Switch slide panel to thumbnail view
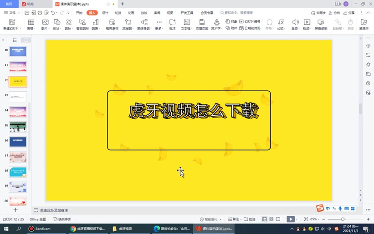 click(x=26, y=40)
